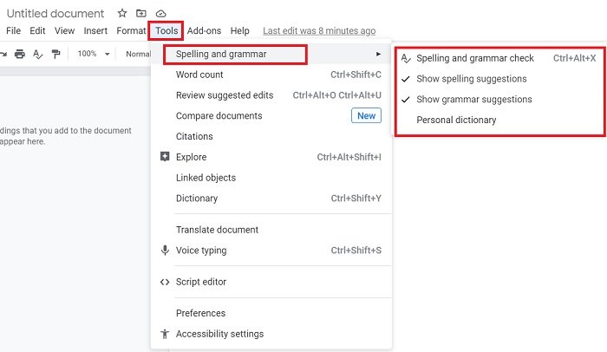This screenshot has height=352, width=607.
Task: Open the Normal text style dropdown
Action: click(138, 54)
